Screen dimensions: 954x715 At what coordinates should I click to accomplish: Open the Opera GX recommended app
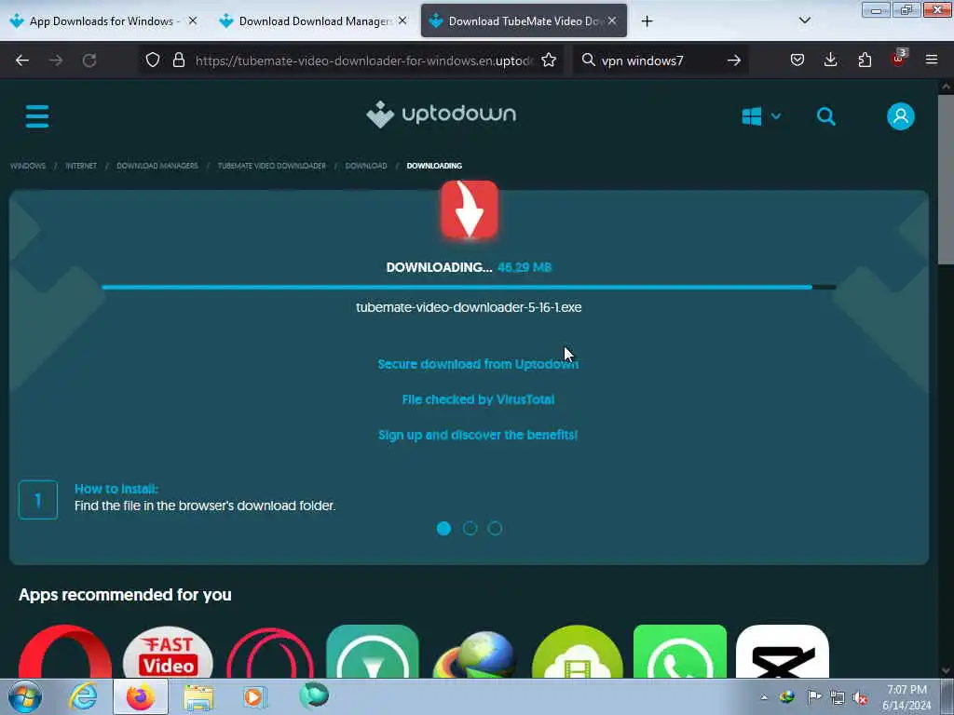pos(270,651)
